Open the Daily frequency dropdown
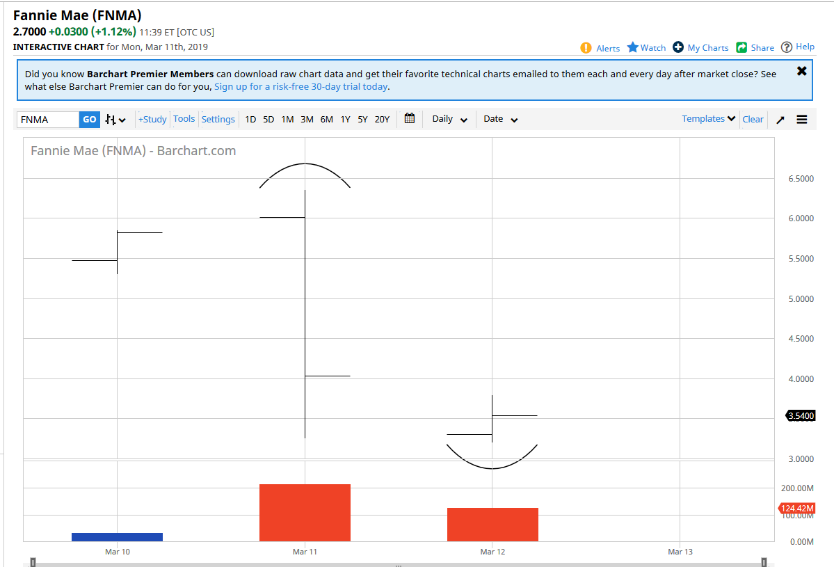This screenshot has height=567, width=834. click(x=449, y=119)
